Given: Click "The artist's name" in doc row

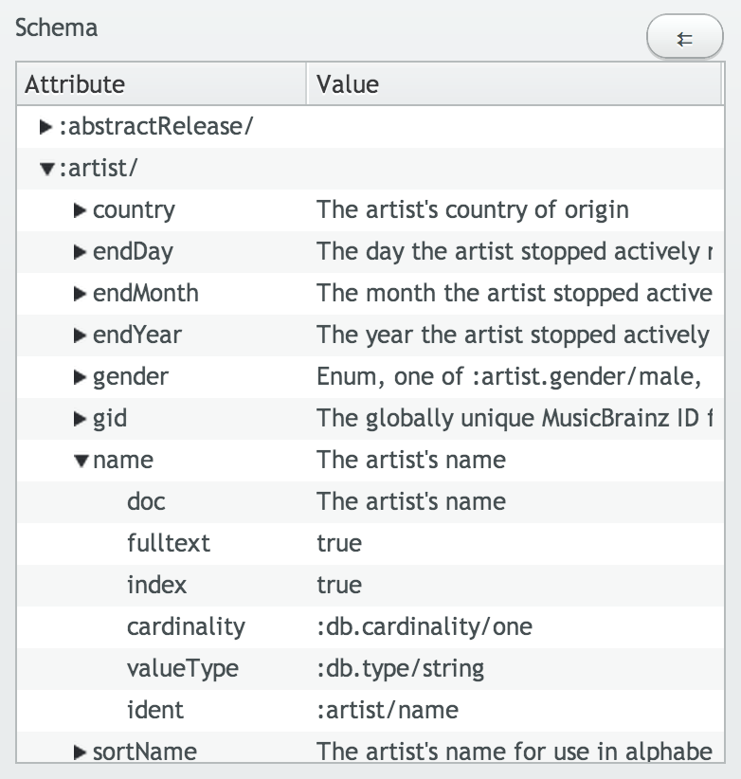Looking at the screenshot, I should tap(411, 501).
